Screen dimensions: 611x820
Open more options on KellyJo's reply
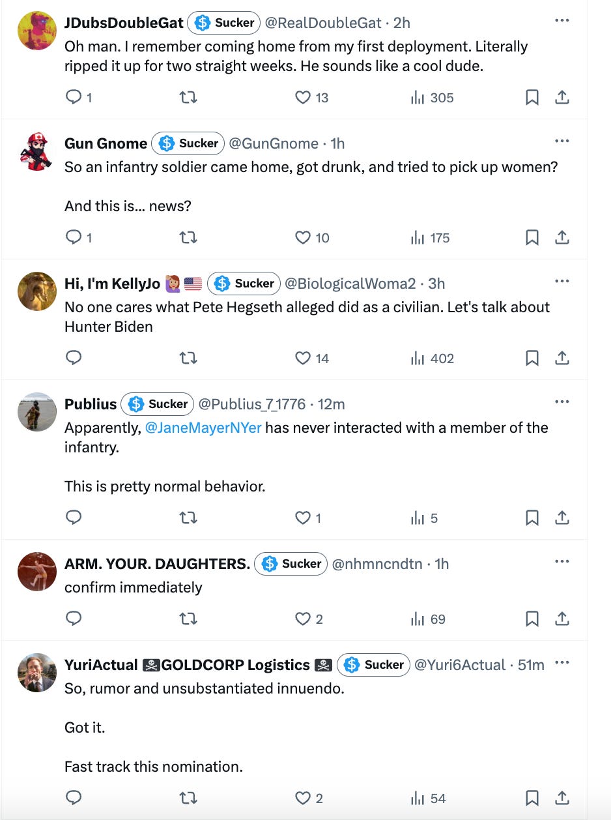tap(562, 281)
